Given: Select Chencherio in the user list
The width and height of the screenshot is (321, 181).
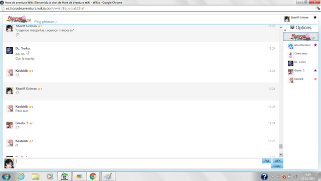Looking at the screenshot, I should tap(301, 54).
